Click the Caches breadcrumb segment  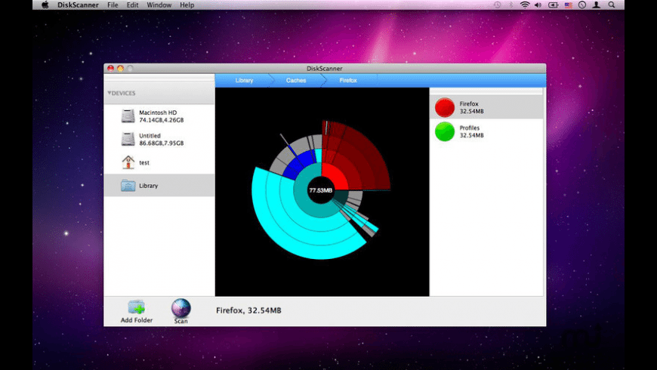295,80
